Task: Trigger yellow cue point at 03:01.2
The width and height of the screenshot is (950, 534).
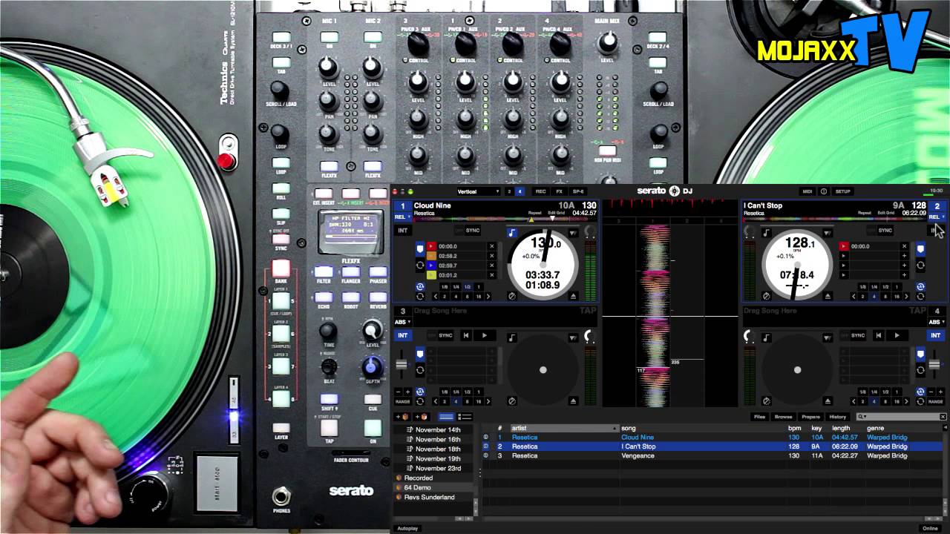Action: [x=431, y=275]
